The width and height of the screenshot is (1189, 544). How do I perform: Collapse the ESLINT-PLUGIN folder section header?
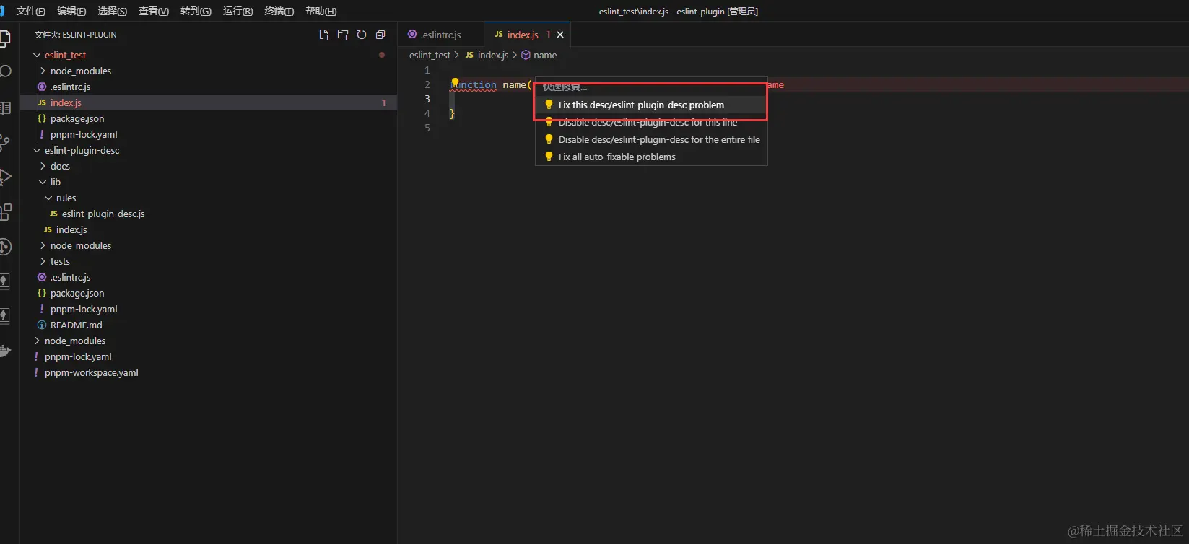click(75, 35)
